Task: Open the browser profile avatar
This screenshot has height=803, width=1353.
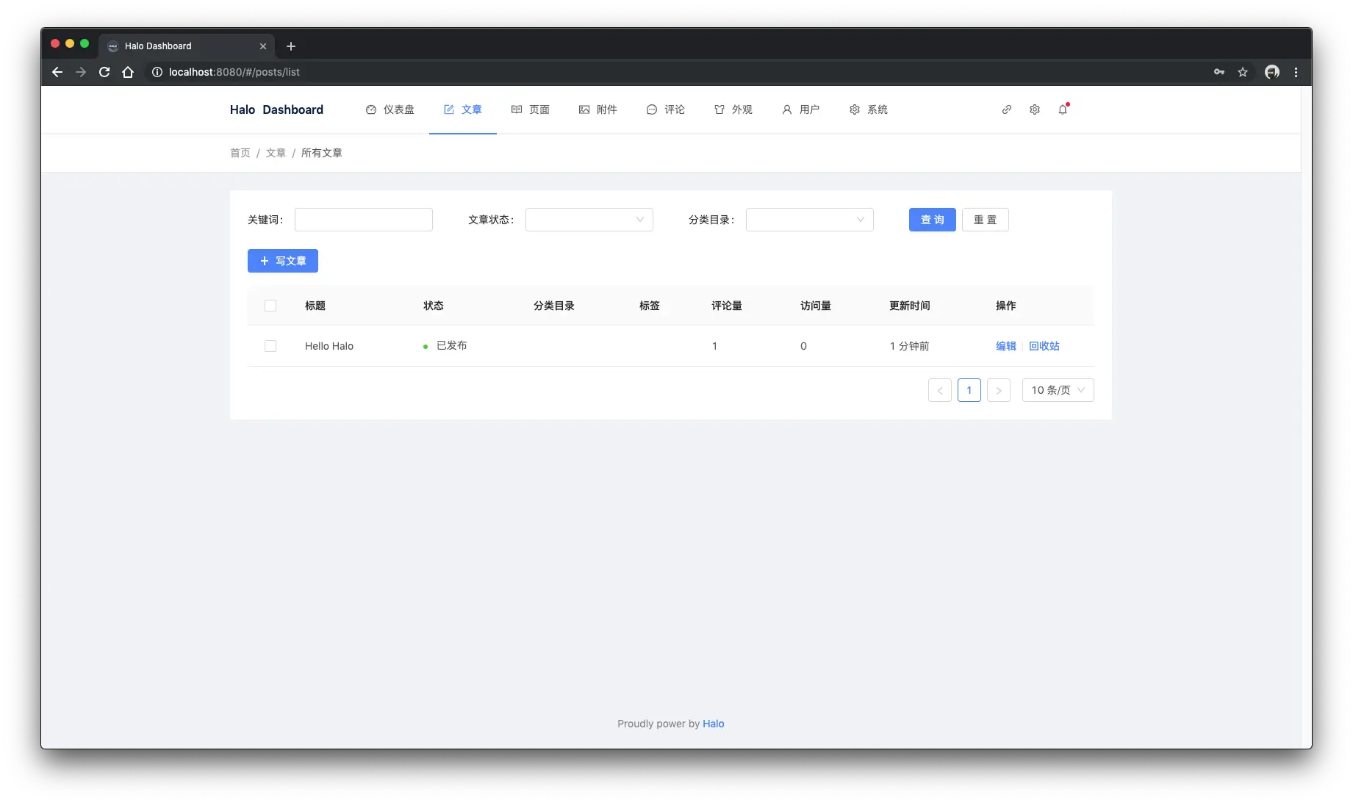Action: 1272,72
